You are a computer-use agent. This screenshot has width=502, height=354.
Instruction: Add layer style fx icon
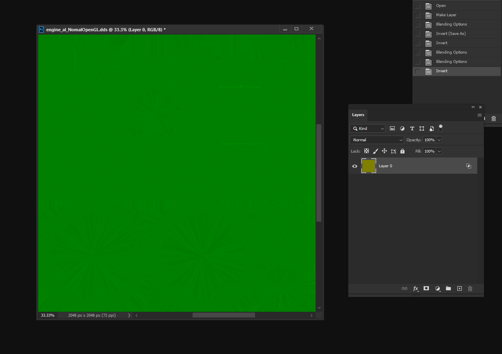pos(415,289)
